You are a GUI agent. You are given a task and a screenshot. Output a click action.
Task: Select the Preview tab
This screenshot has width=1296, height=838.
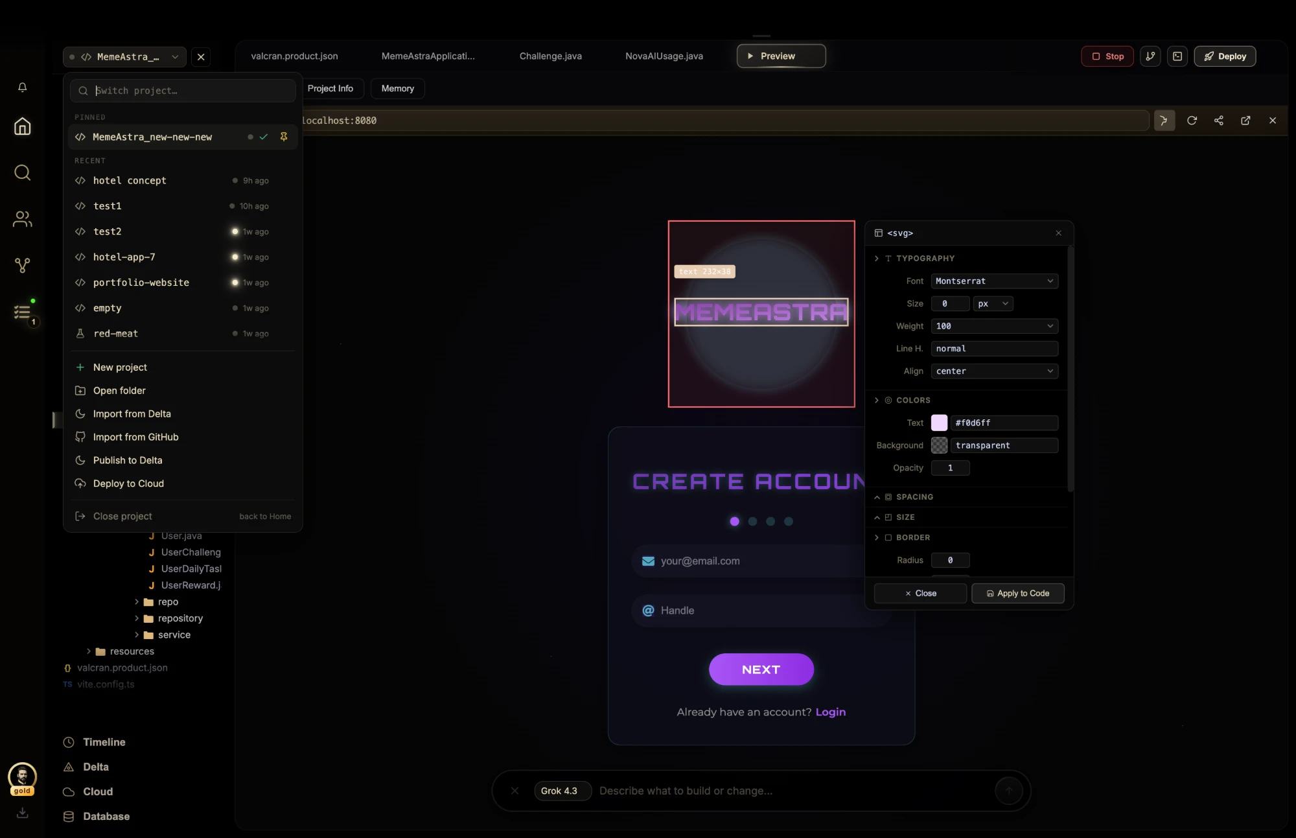coord(781,56)
